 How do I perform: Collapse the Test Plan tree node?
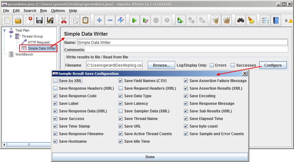[5, 31]
